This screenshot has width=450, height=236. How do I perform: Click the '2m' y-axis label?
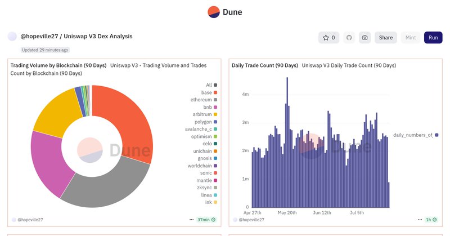245,150
